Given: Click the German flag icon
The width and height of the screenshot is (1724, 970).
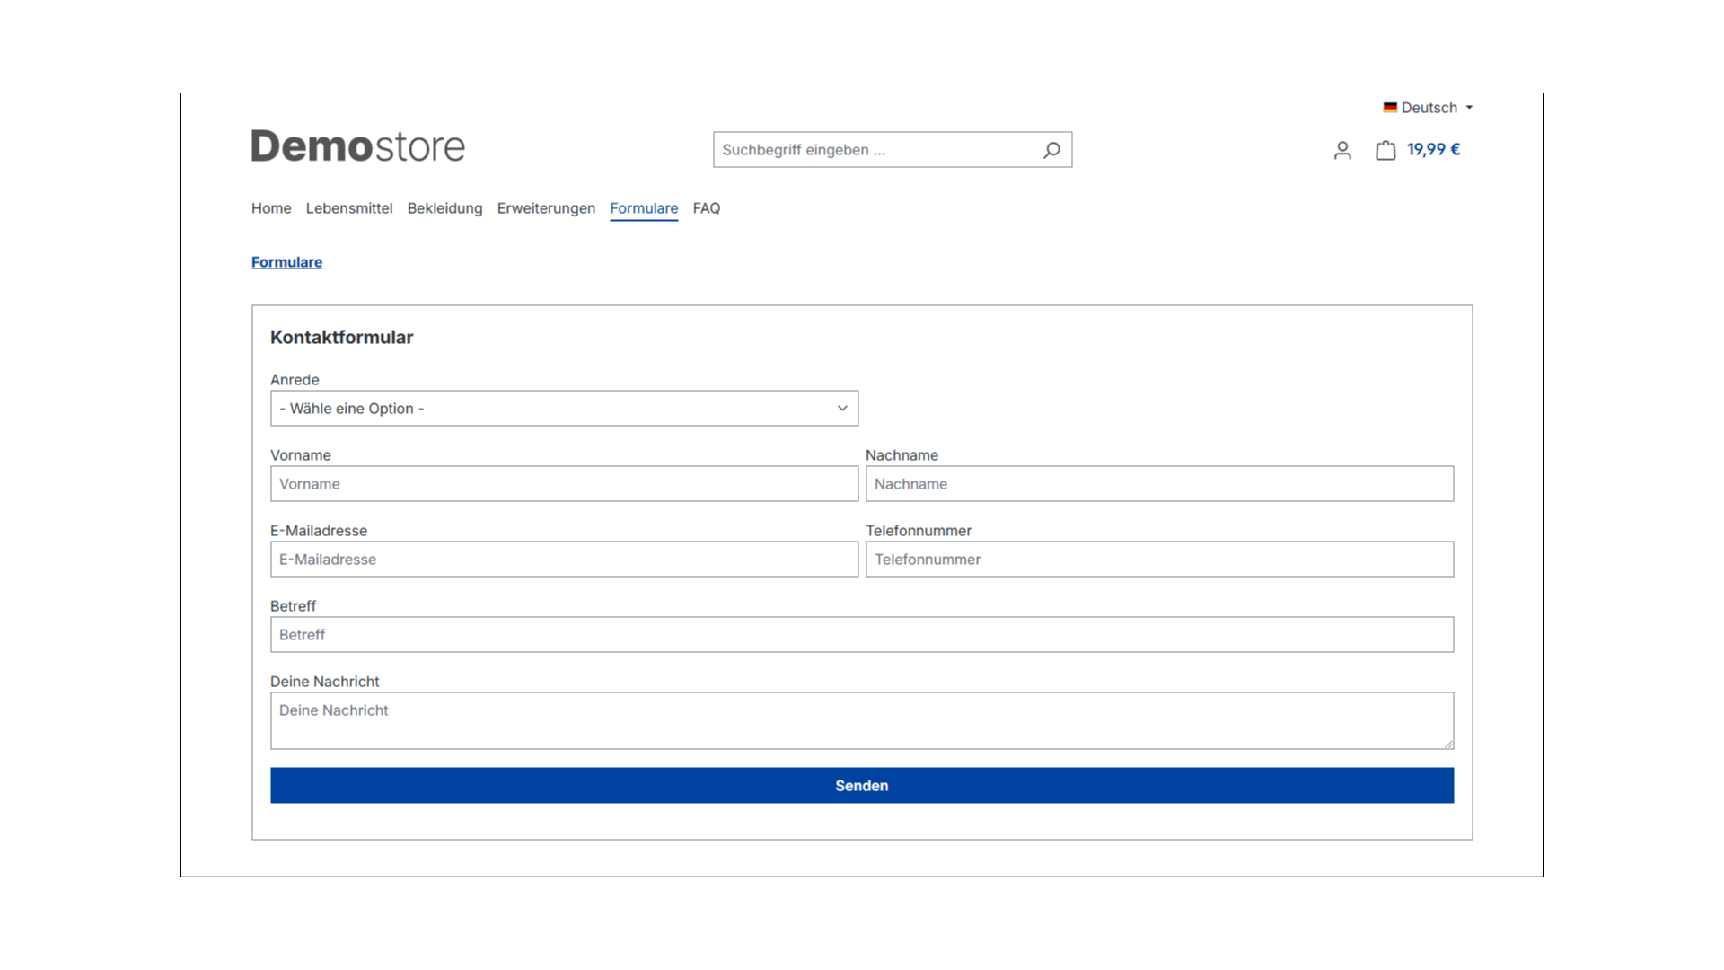Looking at the screenshot, I should (1390, 107).
